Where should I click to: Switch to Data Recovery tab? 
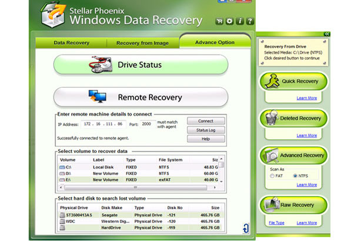(71, 43)
